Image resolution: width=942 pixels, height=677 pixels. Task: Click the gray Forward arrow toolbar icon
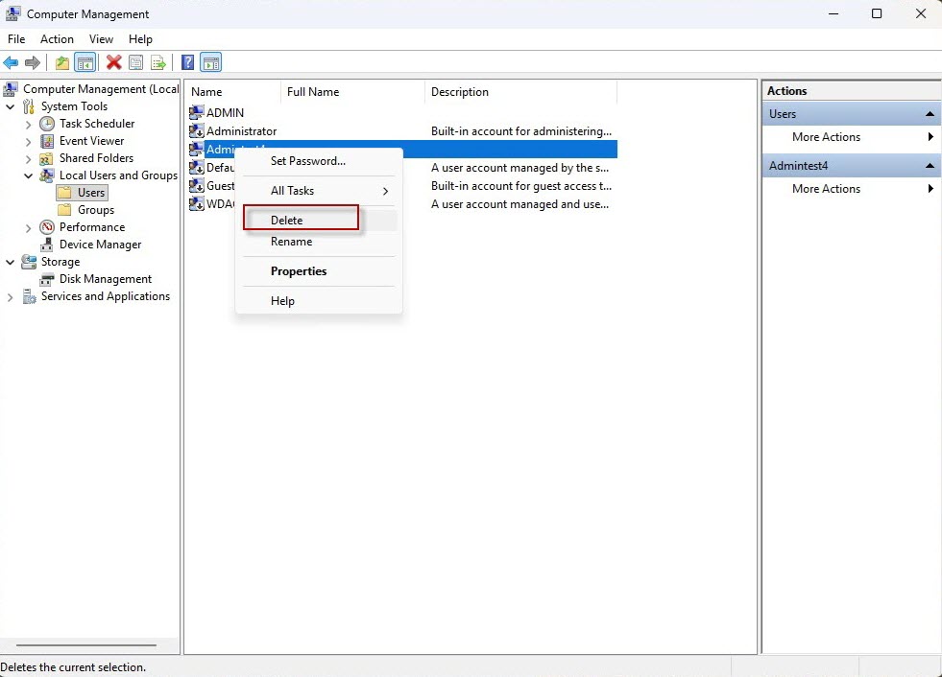point(33,62)
